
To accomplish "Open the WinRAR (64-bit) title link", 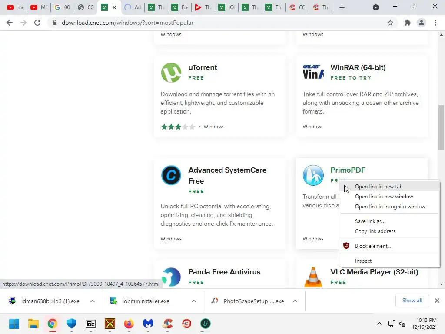I will pyautogui.click(x=358, y=67).
